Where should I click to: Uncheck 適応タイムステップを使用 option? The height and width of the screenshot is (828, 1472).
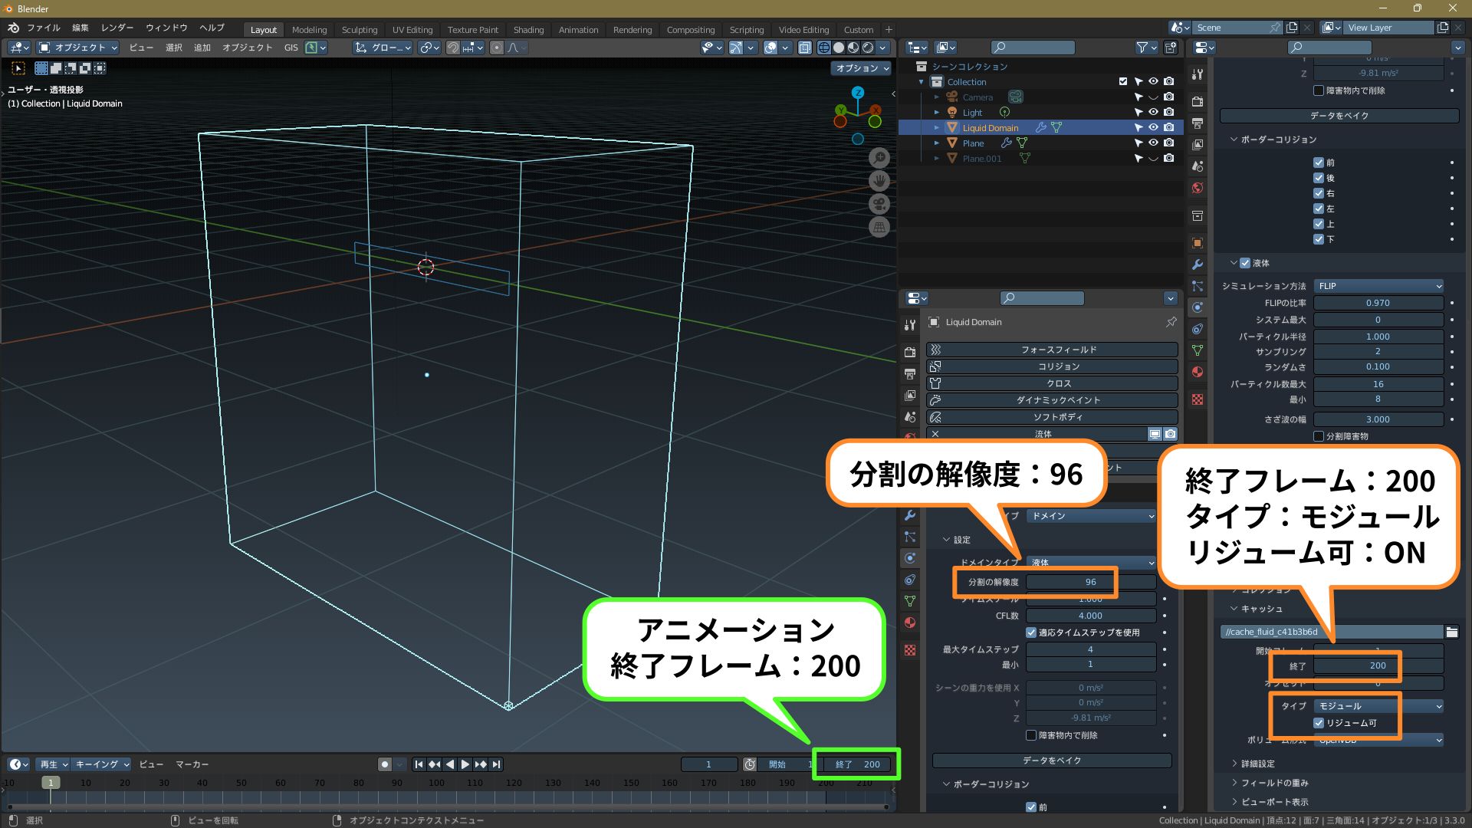[1031, 632]
